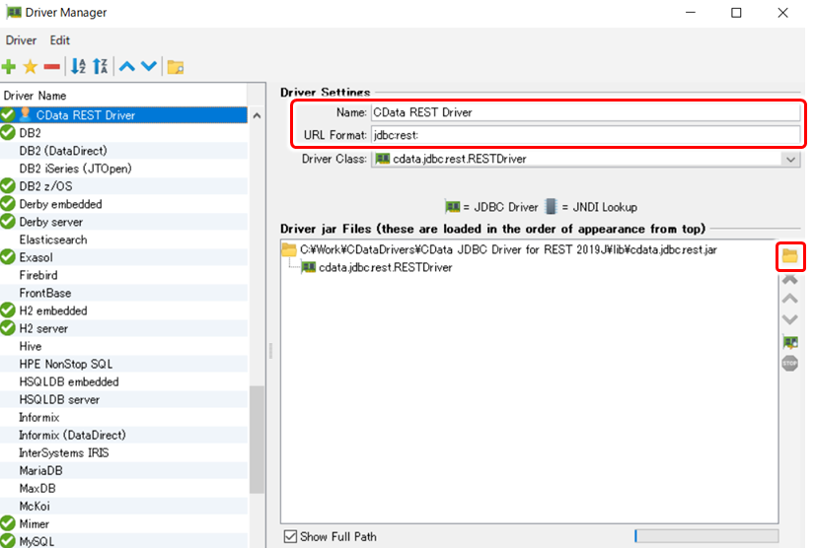Select DB2 iSeries (JTOpen) driver

[123, 169]
